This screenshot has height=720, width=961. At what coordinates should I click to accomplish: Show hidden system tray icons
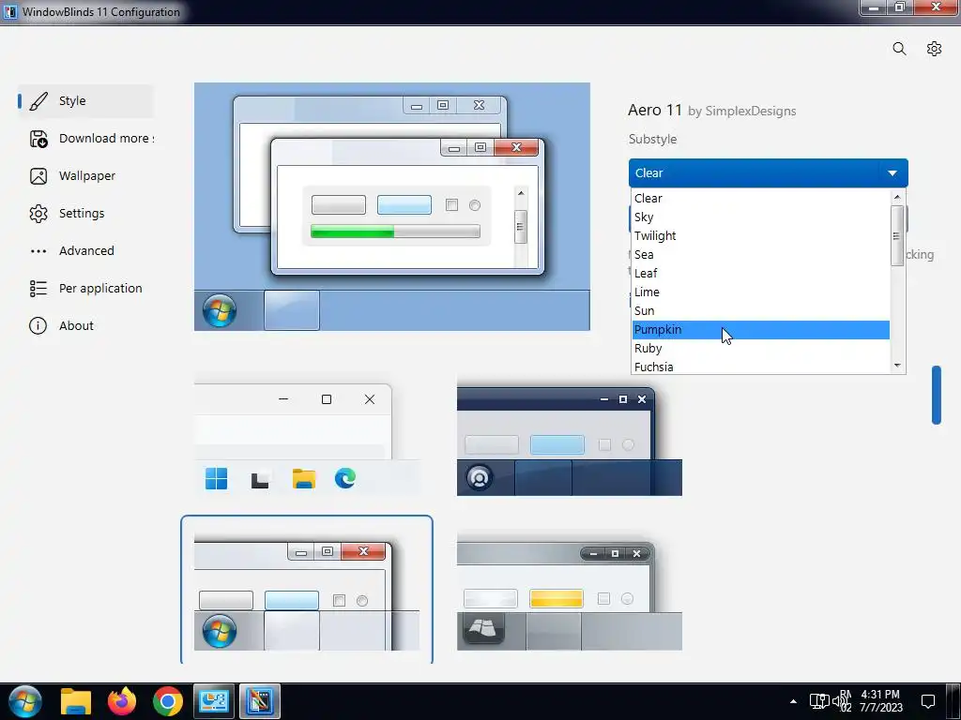click(x=793, y=701)
